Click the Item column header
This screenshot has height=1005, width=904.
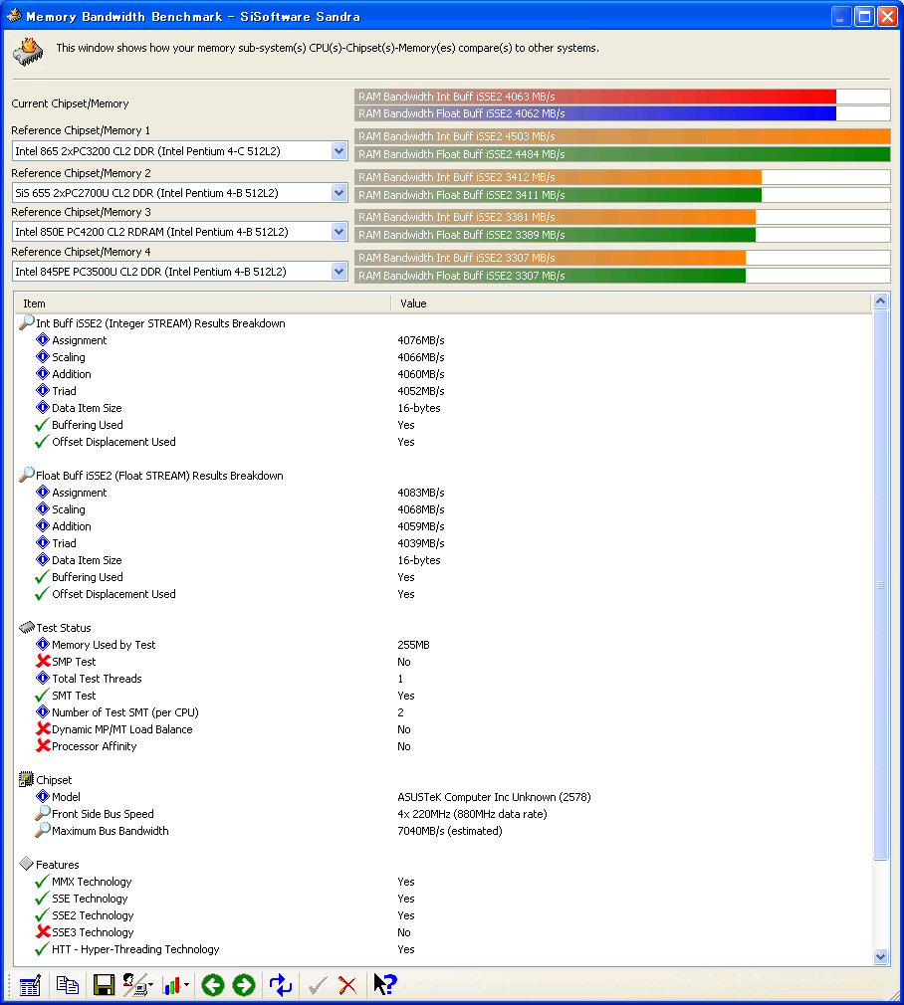pyautogui.click(x=202, y=303)
